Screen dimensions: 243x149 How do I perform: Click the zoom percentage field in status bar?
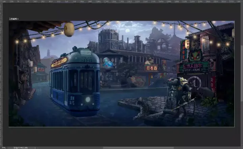click(4, 148)
